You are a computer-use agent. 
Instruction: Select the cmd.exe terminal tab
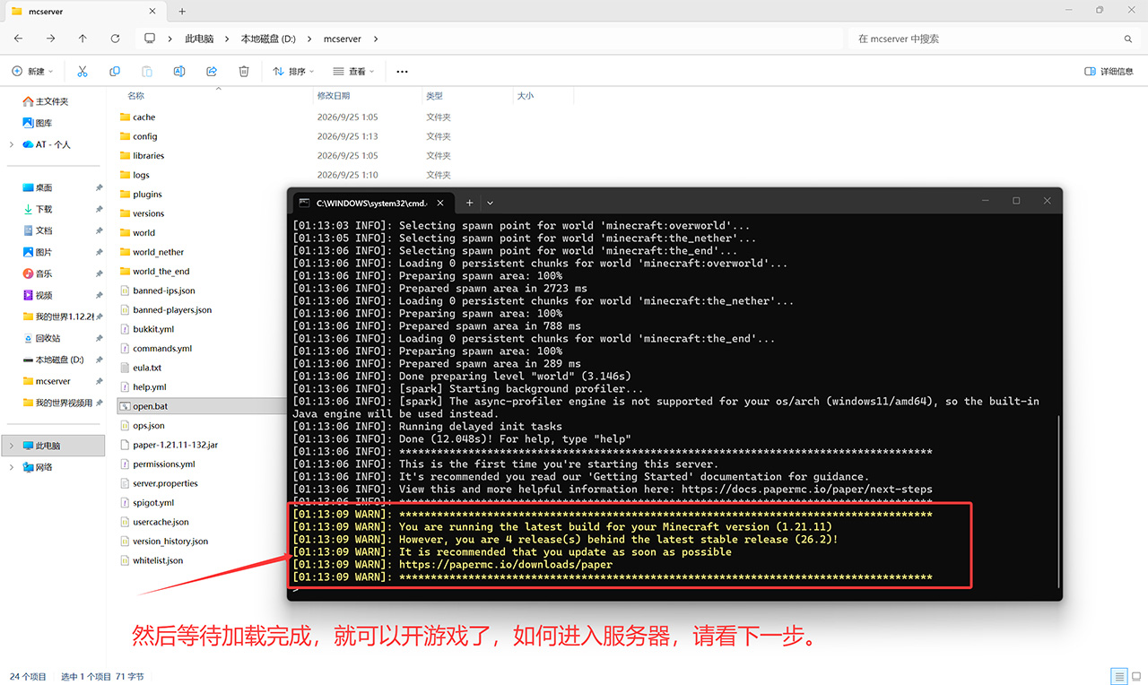point(374,203)
